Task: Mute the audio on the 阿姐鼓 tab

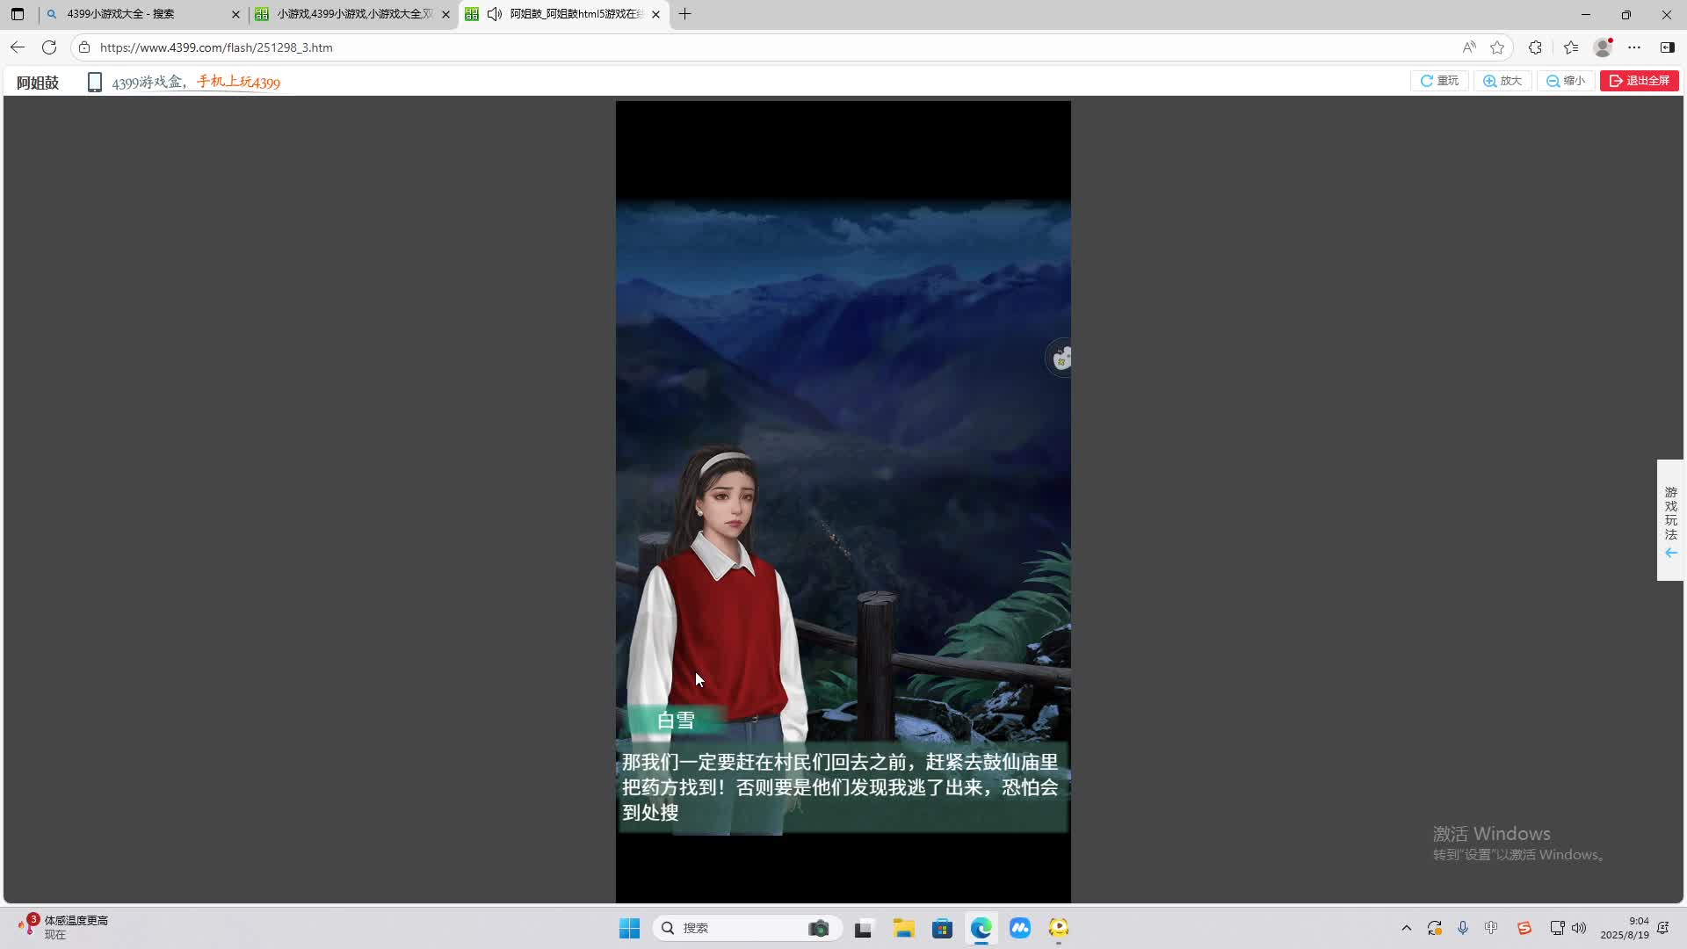Action: pyautogui.click(x=495, y=14)
